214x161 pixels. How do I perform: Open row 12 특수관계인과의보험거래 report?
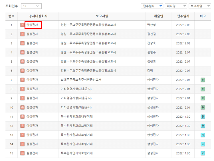(x=77, y=126)
